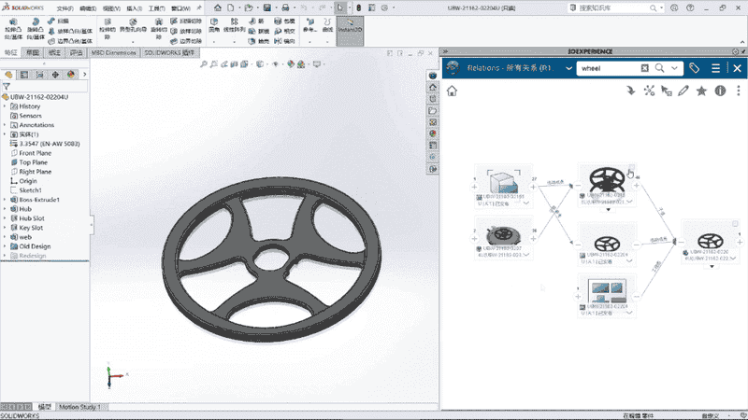Image resolution: width=748 pixels, height=420 pixels.
Task: Toggle the menu bar pin icon
Action: pyautogui.click(x=199, y=7)
